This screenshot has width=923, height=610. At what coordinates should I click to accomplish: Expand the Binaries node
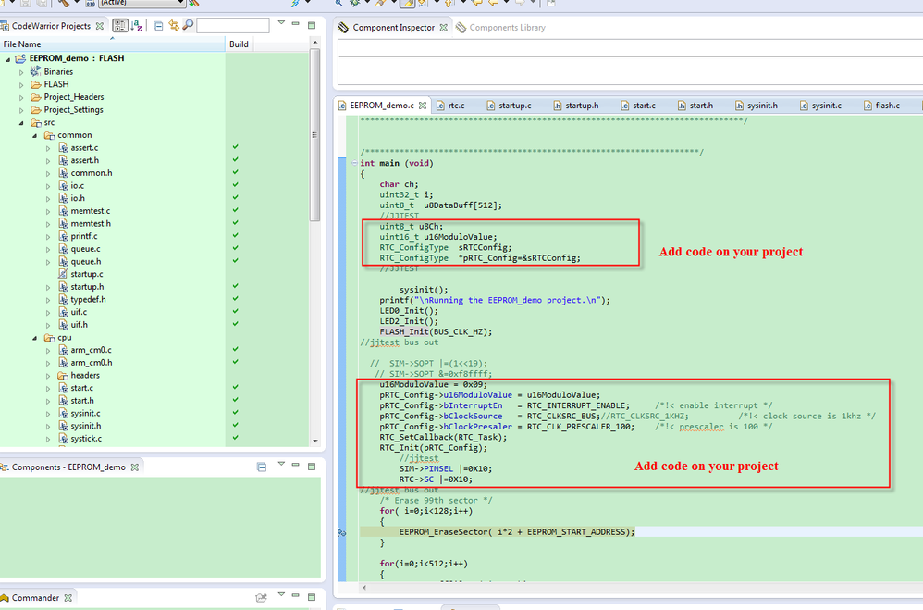22,72
